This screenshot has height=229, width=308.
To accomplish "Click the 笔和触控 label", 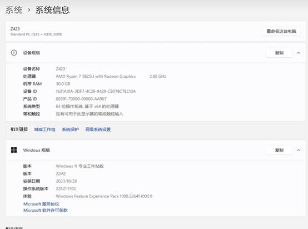I will (x=32, y=114).
